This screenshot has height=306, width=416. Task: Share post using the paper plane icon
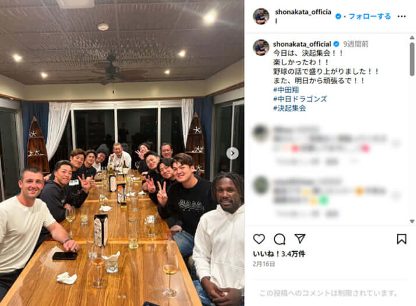(x=300, y=238)
